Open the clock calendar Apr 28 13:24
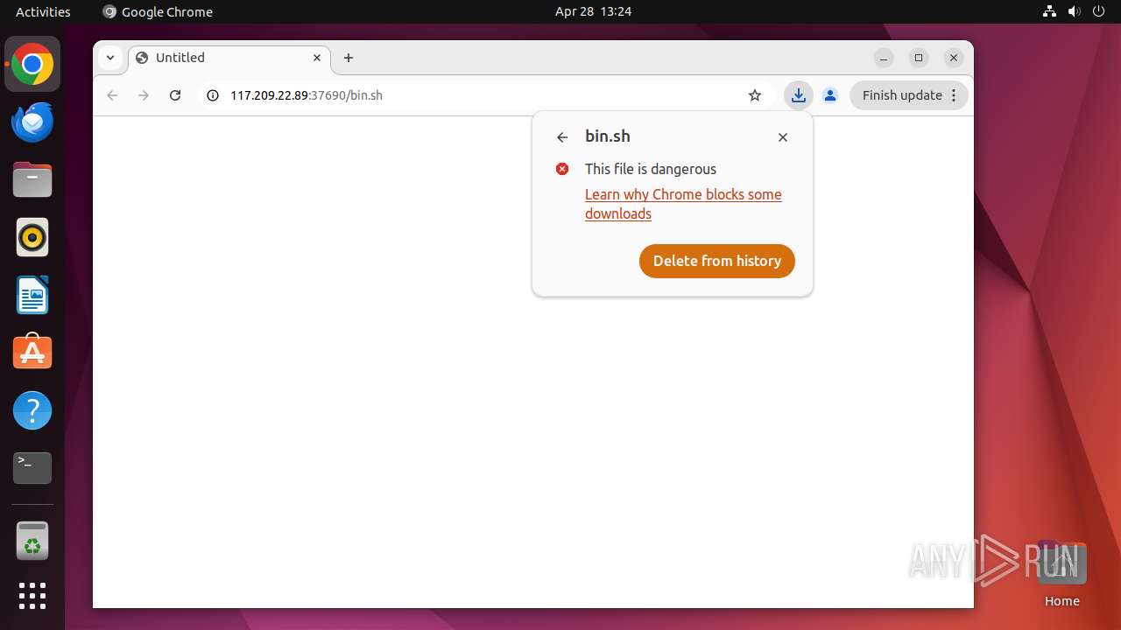 pos(593,11)
